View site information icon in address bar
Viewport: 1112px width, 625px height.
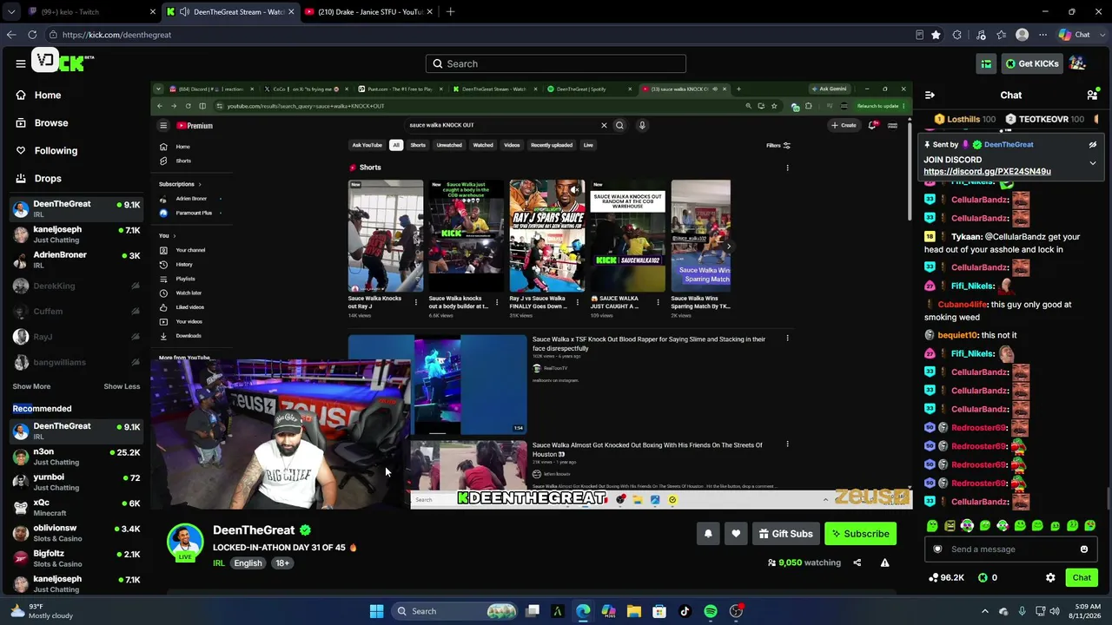click(53, 35)
